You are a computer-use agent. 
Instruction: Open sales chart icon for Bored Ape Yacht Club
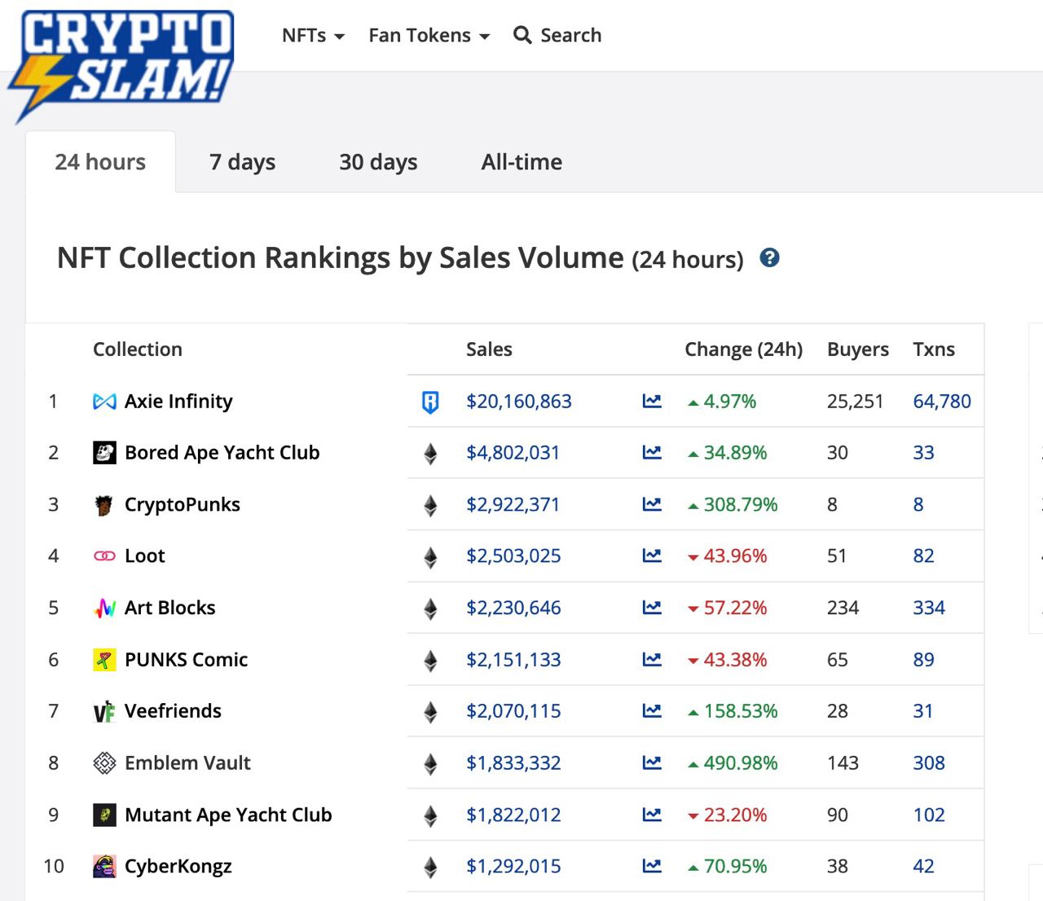(x=652, y=452)
